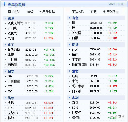Click 阔叶木浆 commodity name

(x=78, y=86)
